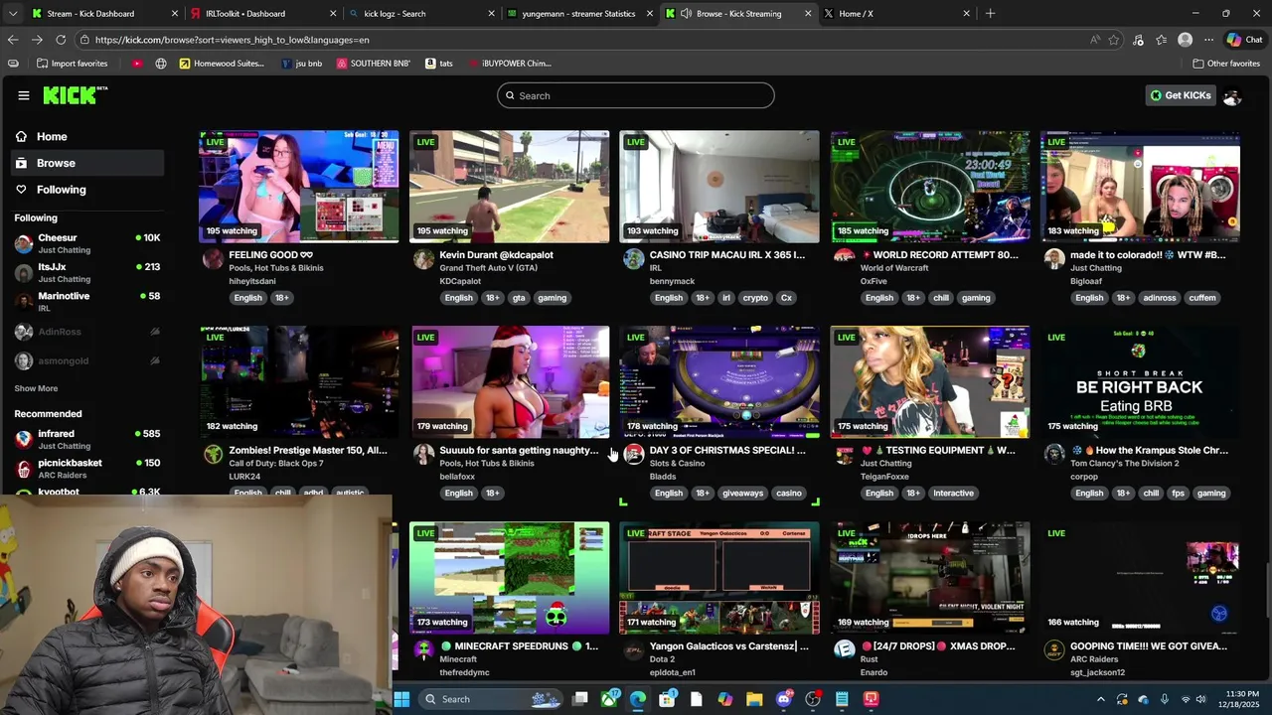1272x715 pixels.
Task: Click KDCapalot channel avatar
Action: tap(423, 259)
